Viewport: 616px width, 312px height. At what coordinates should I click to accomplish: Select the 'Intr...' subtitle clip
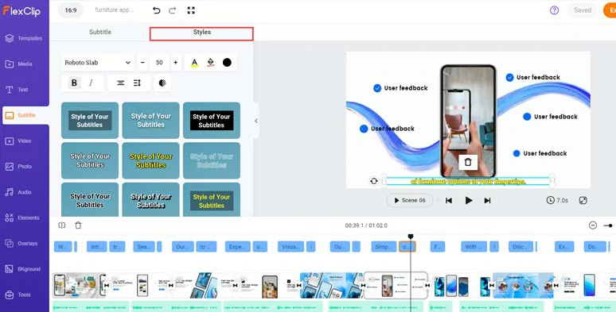[x=96, y=247]
